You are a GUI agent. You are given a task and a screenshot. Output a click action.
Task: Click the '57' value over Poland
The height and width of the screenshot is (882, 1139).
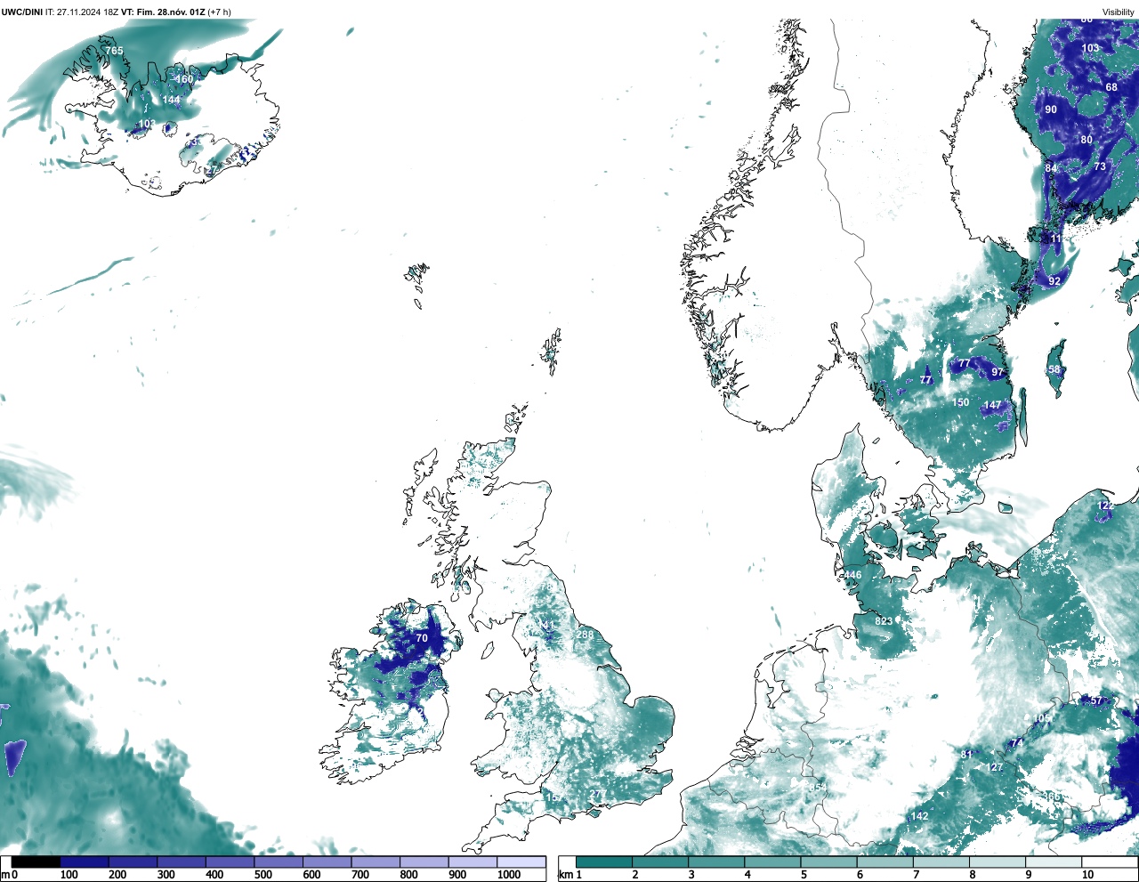click(1096, 700)
